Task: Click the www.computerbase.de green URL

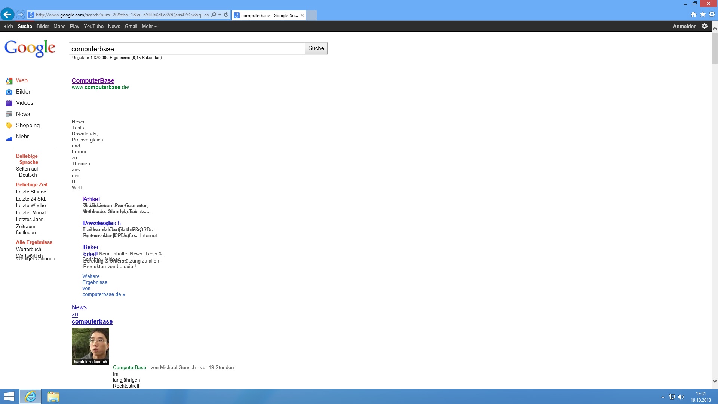Action: tap(100, 87)
